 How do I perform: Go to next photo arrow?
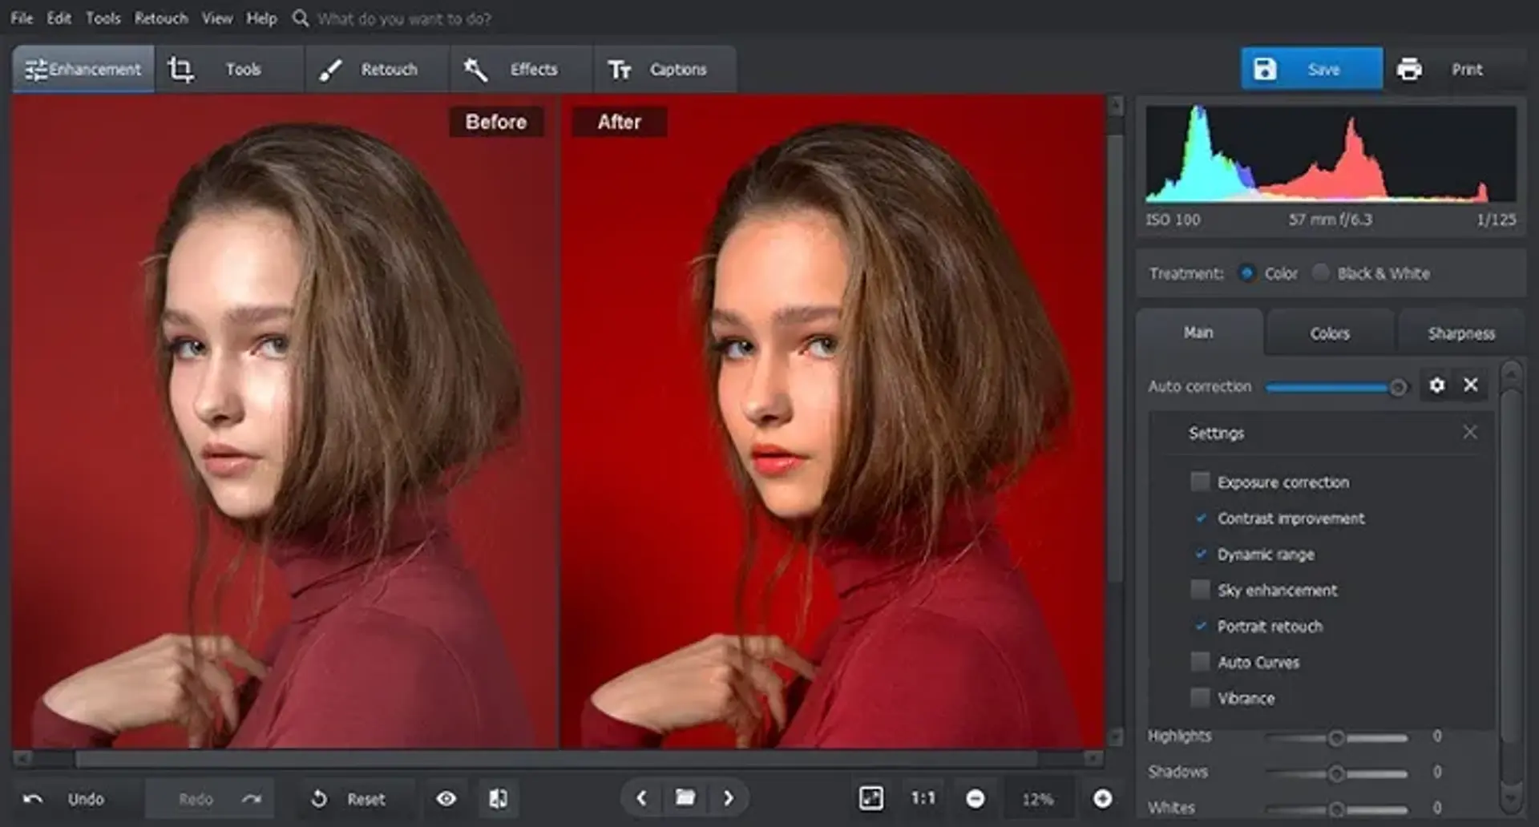[x=728, y=798]
